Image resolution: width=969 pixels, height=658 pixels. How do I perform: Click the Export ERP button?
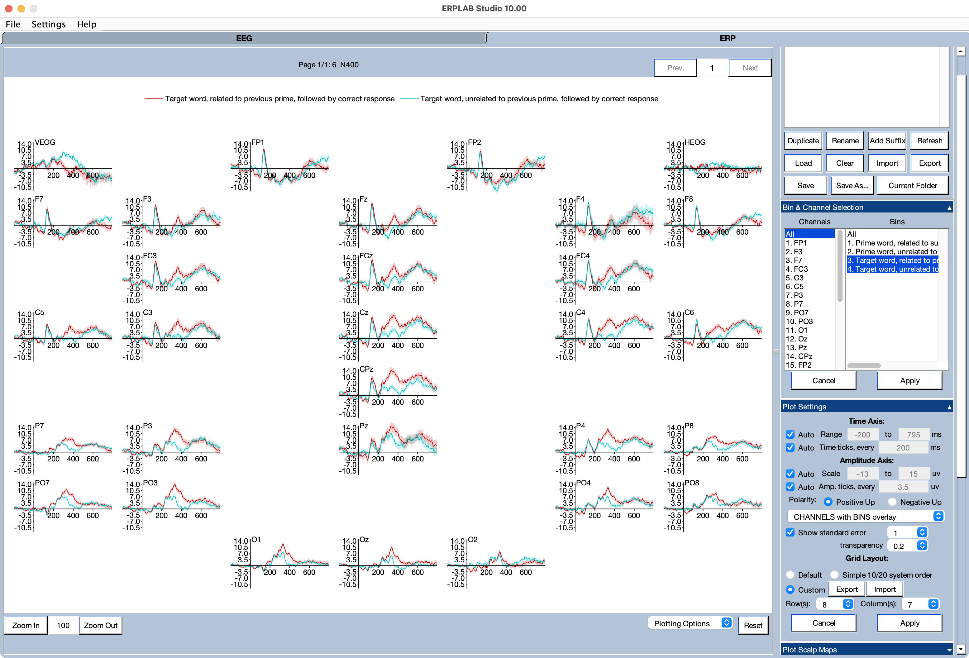click(929, 163)
